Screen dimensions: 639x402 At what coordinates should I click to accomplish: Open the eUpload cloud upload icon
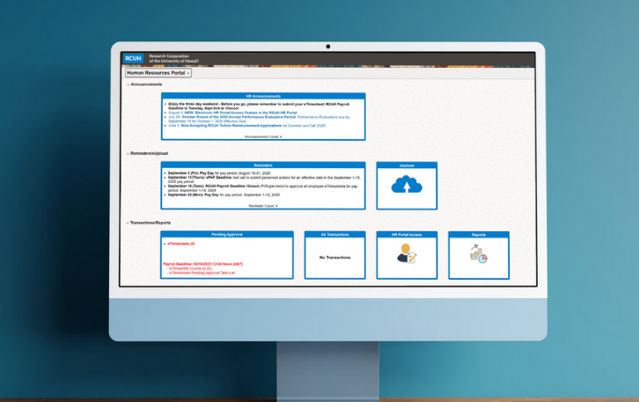407,186
